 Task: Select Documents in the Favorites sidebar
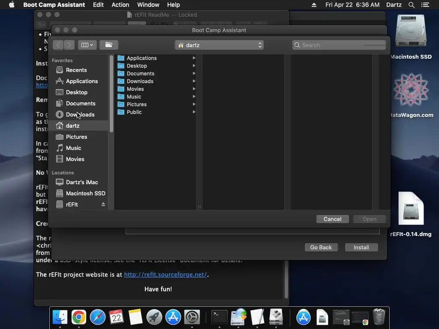tap(79, 104)
